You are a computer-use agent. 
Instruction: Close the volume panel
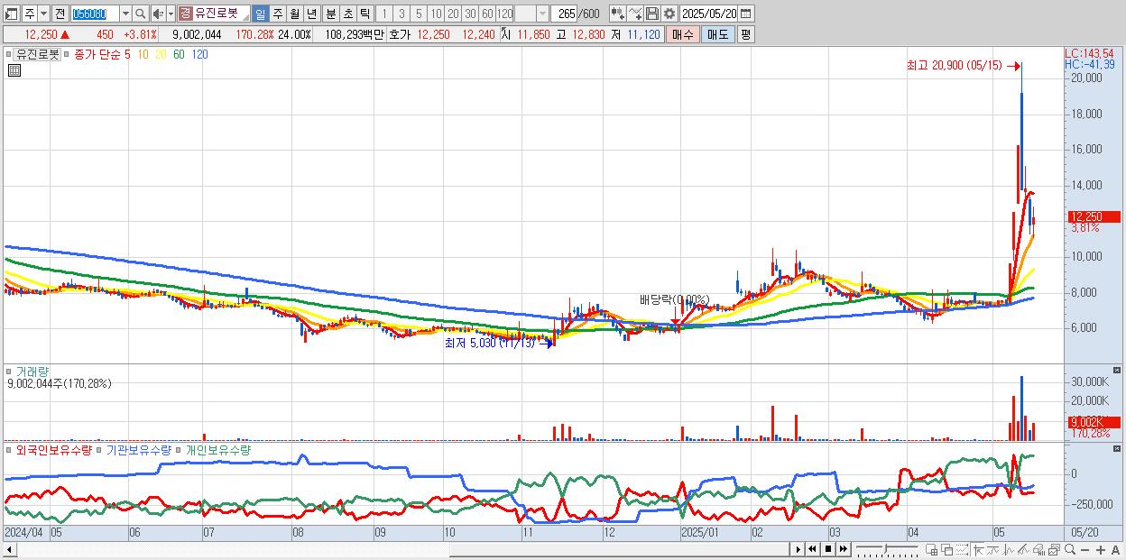pyautogui.click(x=1116, y=371)
